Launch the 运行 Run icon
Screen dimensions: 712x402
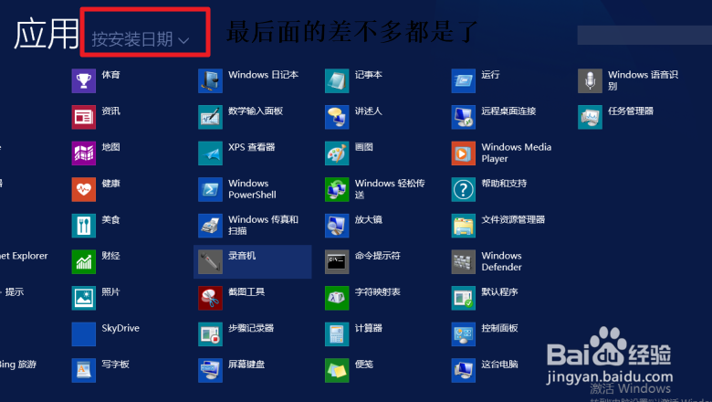(463, 80)
